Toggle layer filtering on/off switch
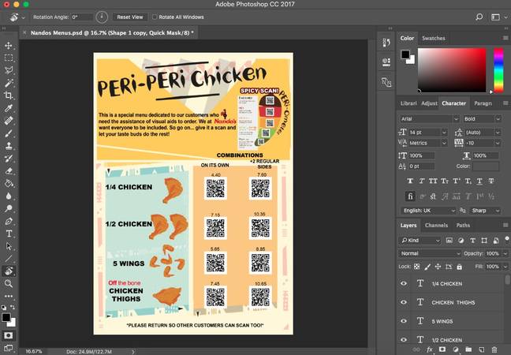The width and height of the screenshot is (511, 355). coord(507,239)
